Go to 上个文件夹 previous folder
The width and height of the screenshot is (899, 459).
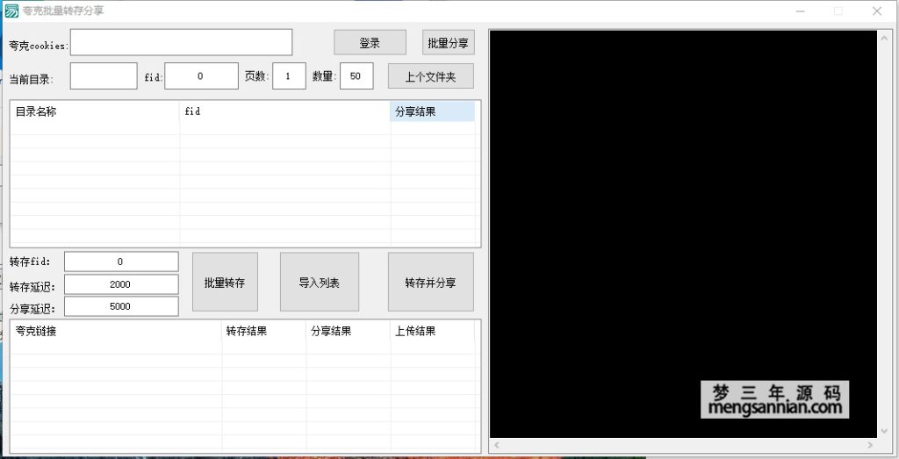[x=430, y=76]
